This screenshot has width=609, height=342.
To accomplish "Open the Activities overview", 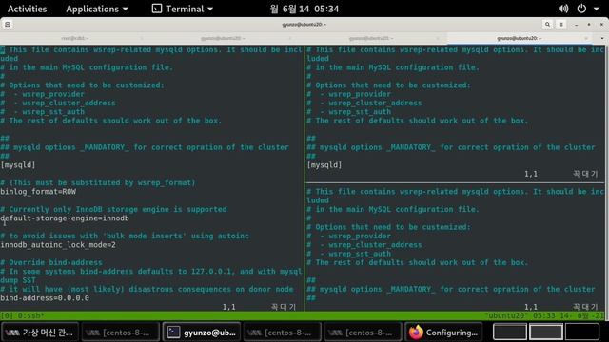I will (x=28, y=9).
